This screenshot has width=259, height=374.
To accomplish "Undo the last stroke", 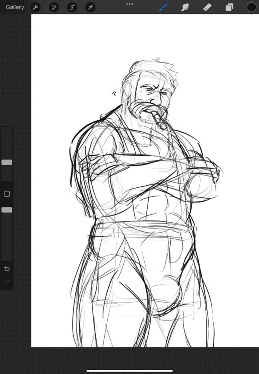I will 7,269.
